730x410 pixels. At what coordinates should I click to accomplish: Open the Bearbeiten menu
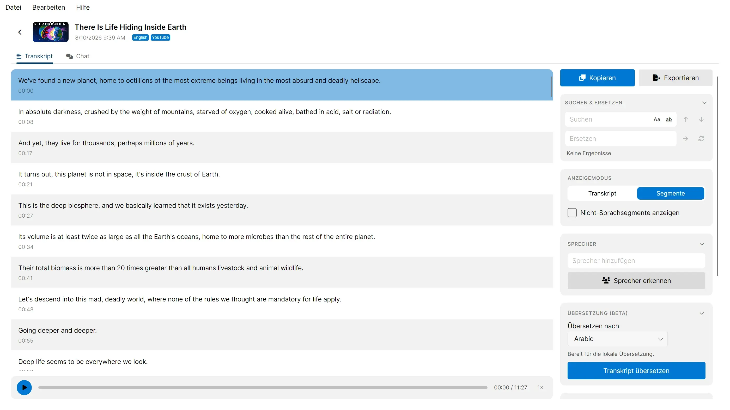(x=48, y=7)
